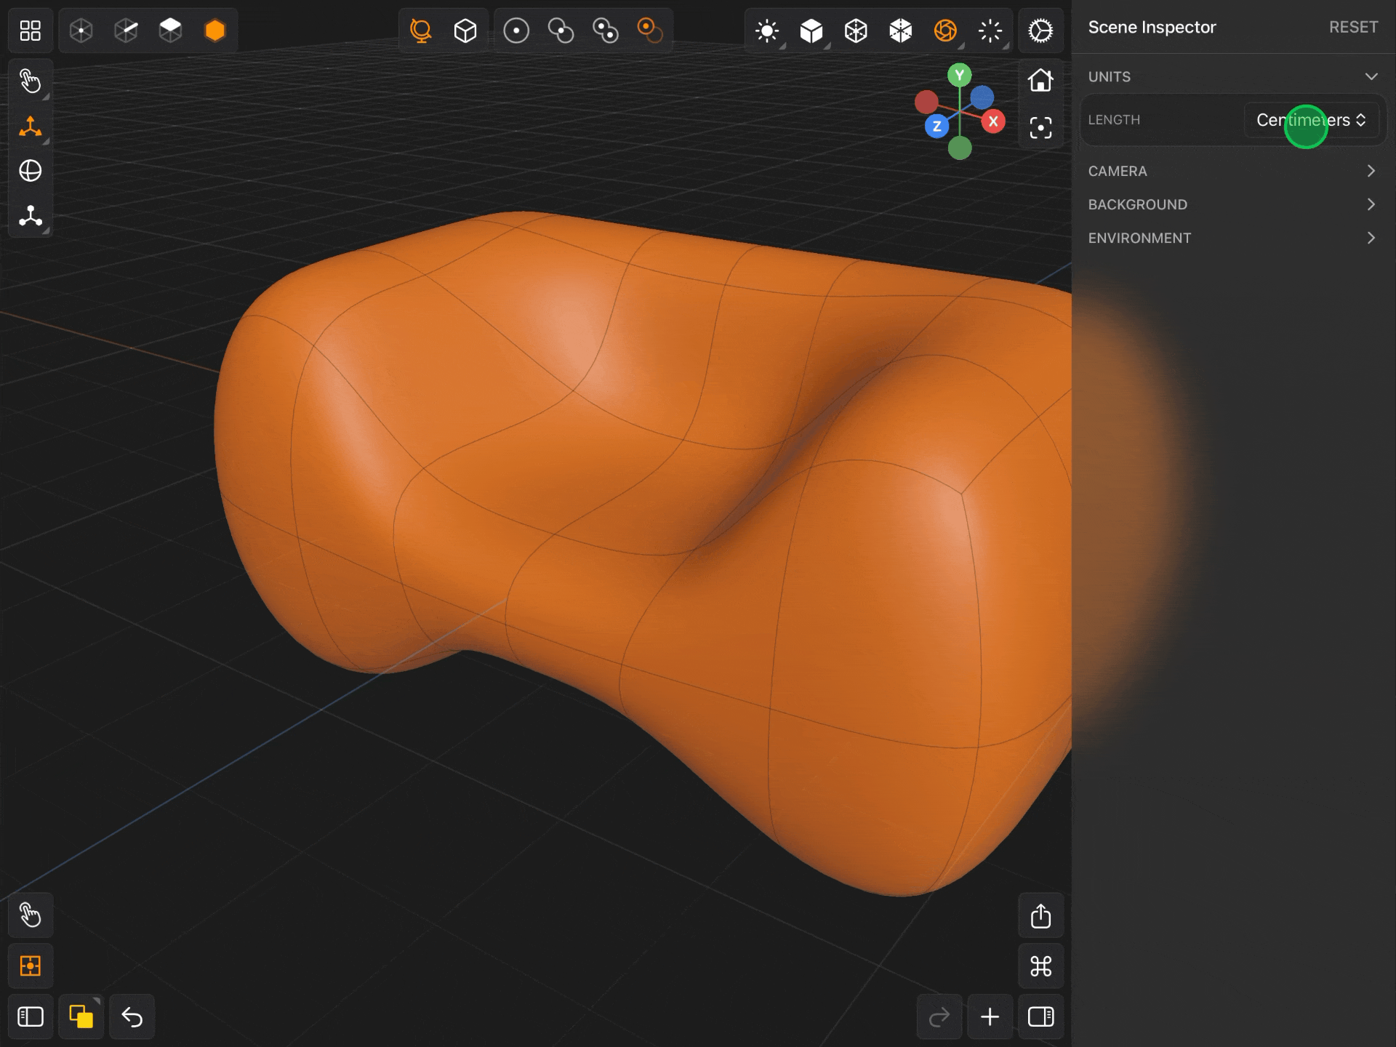The height and width of the screenshot is (1047, 1396).
Task: Open the four-squares grid menu icon
Action: 30,31
